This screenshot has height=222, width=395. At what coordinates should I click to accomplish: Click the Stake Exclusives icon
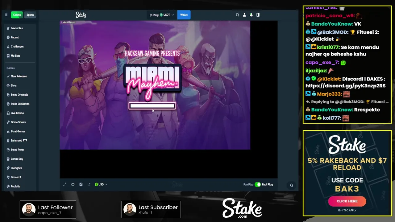point(8,104)
